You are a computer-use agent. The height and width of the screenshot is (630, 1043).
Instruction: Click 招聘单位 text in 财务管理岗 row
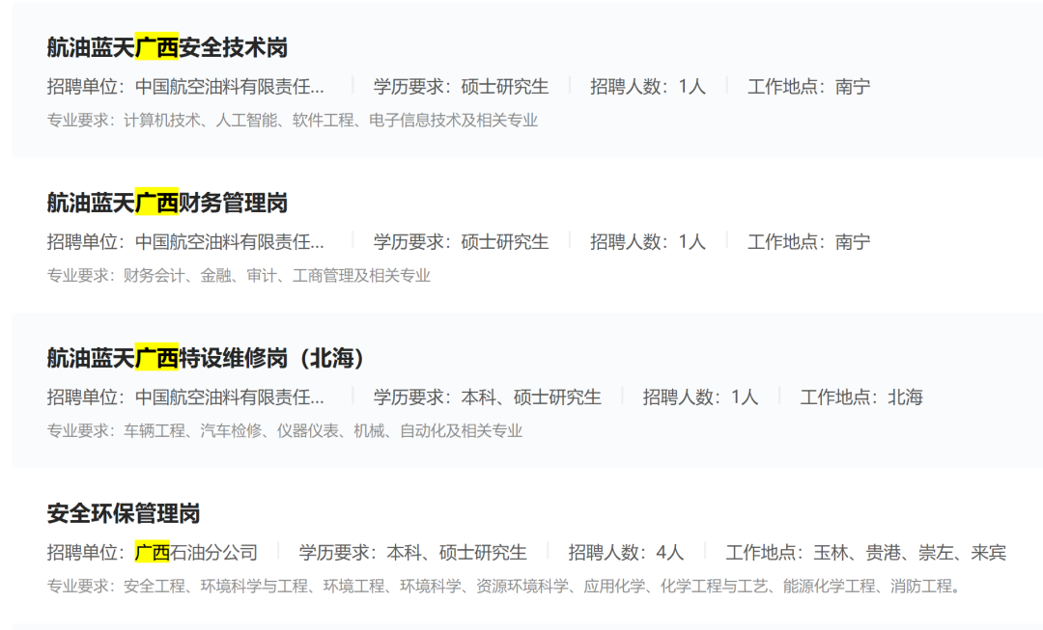pyautogui.click(x=185, y=242)
